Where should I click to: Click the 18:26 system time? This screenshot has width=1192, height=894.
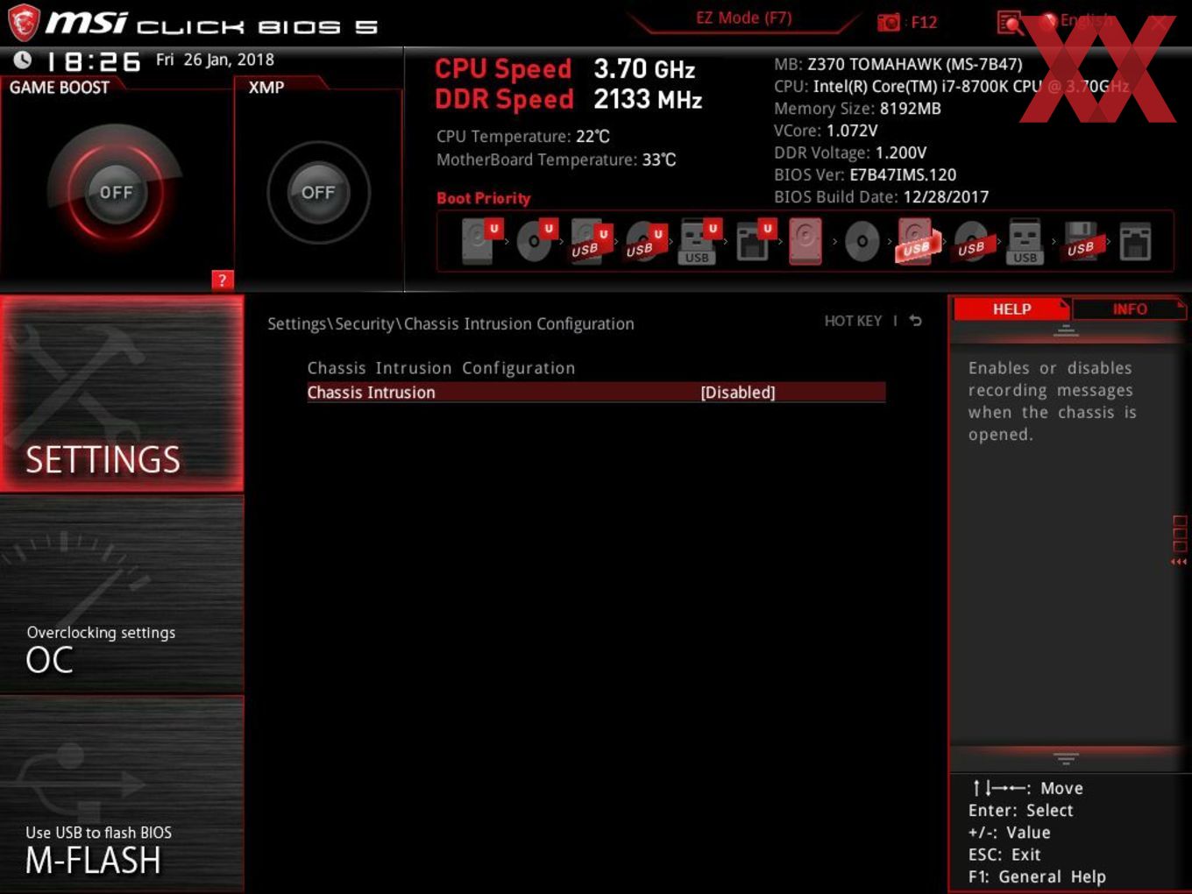coord(94,61)
